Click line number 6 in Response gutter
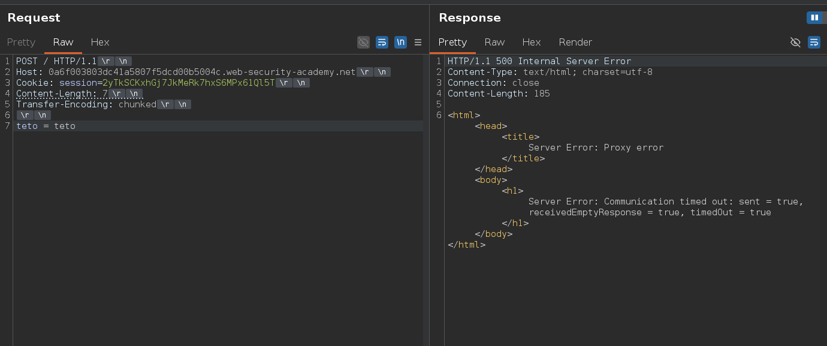Viewport: 827px width, 346px height. click(x=439, y=115)
